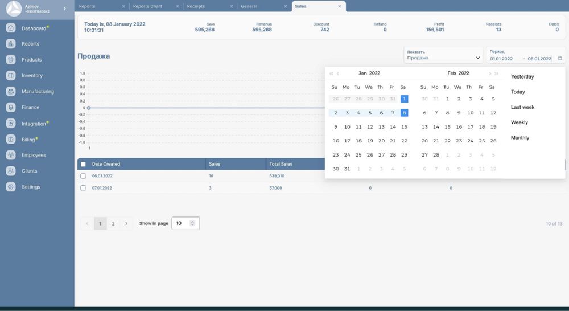Choose the Monthly preset
Image resolution: width=569 pixels, height=311 pixels.
pos(520,138)
